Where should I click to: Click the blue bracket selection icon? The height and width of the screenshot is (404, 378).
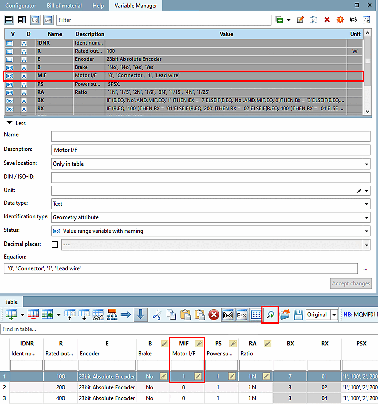click(x=313, y=20)
